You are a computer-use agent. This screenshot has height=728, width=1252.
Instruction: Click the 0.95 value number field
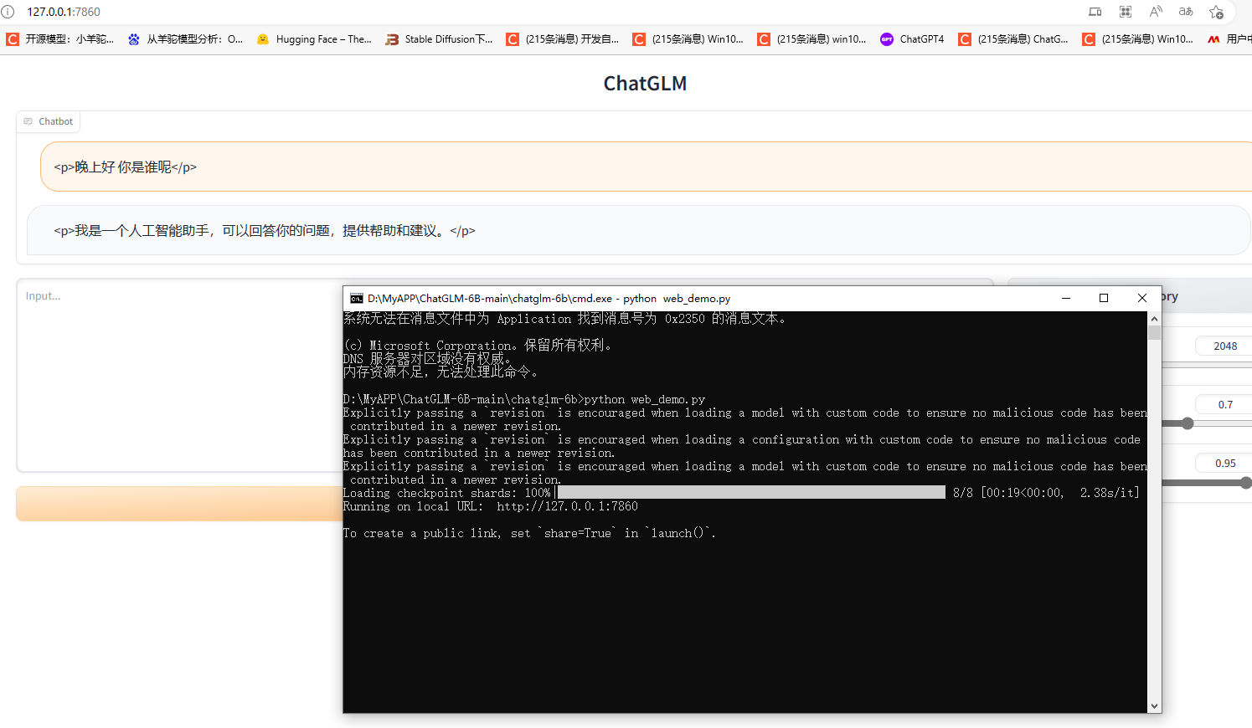[x=1225, y=463]
